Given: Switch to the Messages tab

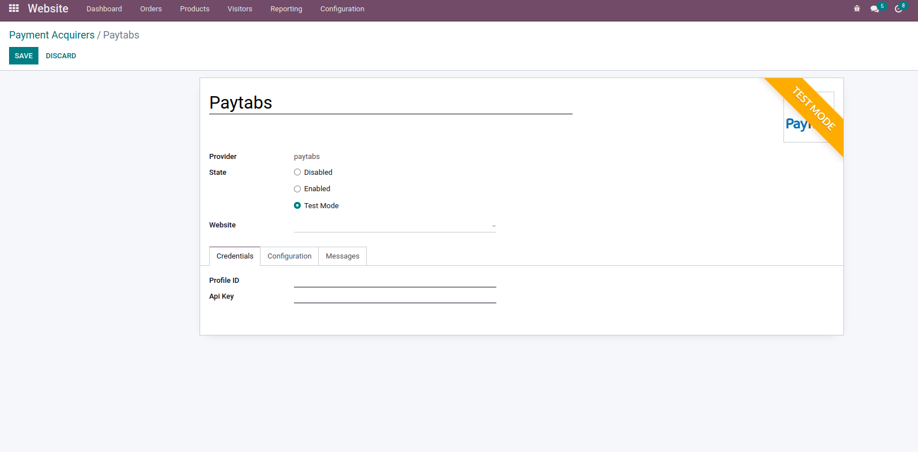Looking at the screenshot, I should click(343, 256).
